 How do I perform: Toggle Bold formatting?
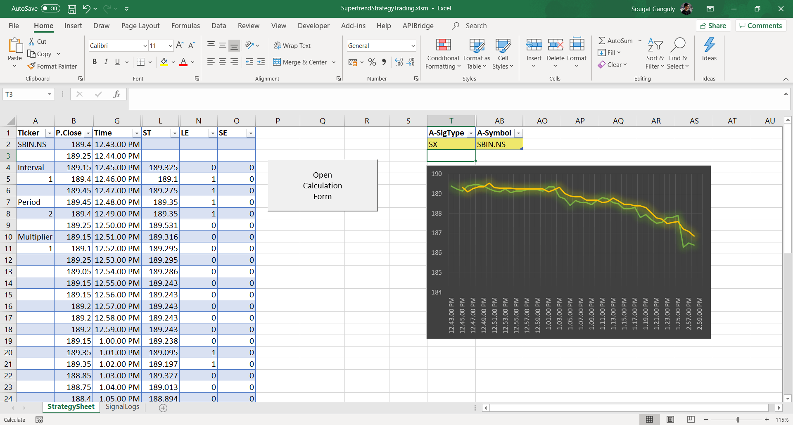click(x=94, y=62)
